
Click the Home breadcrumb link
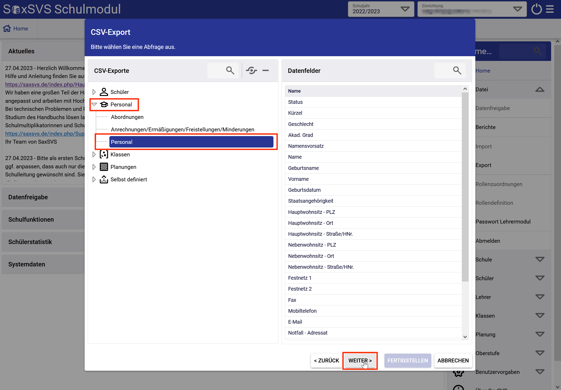[x=21, y=28]
